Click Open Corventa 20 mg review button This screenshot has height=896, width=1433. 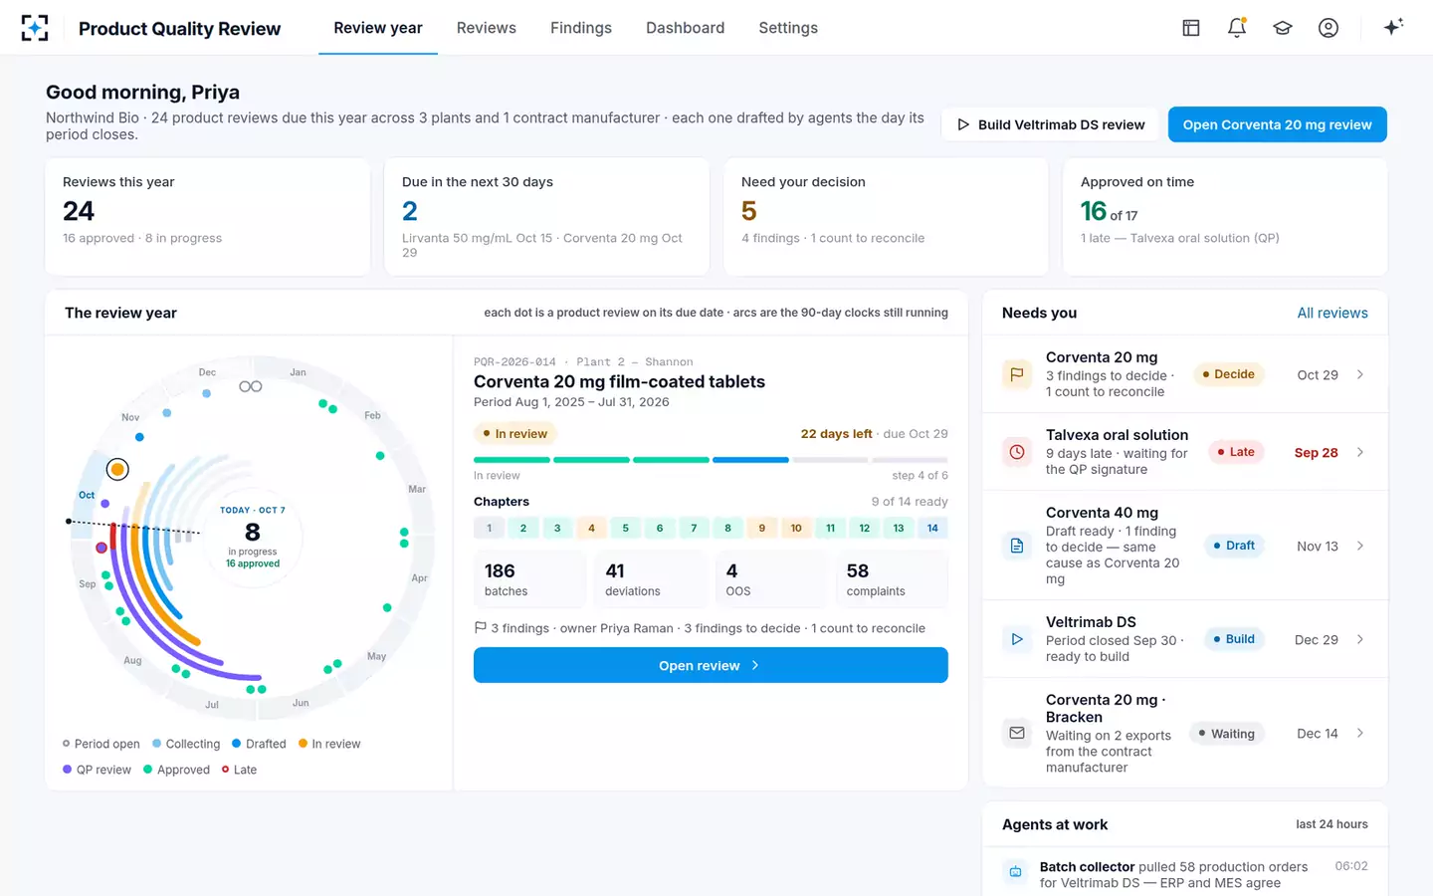tap(1278, 124)
